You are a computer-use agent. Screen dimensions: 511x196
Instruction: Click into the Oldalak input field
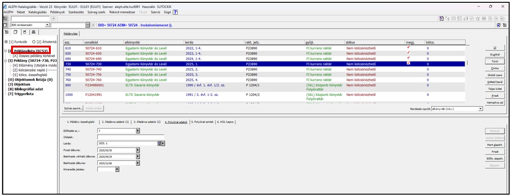[x=131, y=137]
